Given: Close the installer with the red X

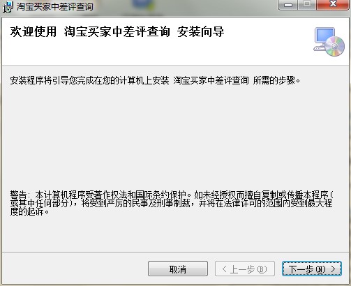Looking at the screenshot, I should tap(333, 5).
